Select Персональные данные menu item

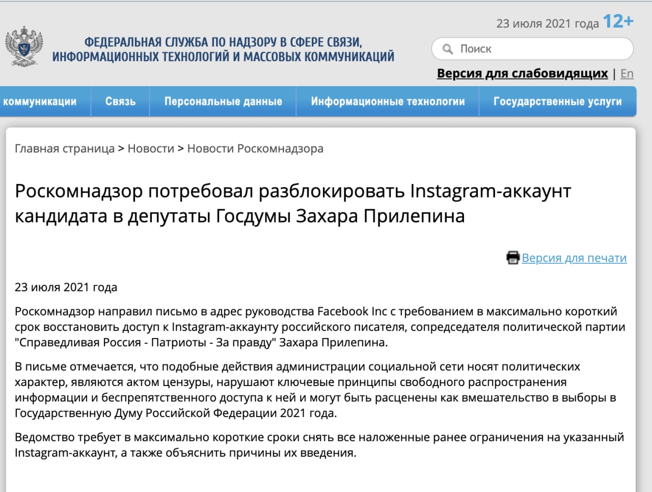[x=223, y=101]
